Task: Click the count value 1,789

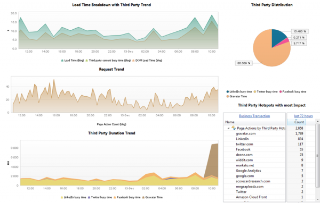Action: [299, 133]
